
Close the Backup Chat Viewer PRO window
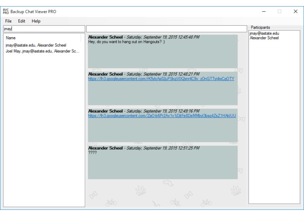(295, 11)
